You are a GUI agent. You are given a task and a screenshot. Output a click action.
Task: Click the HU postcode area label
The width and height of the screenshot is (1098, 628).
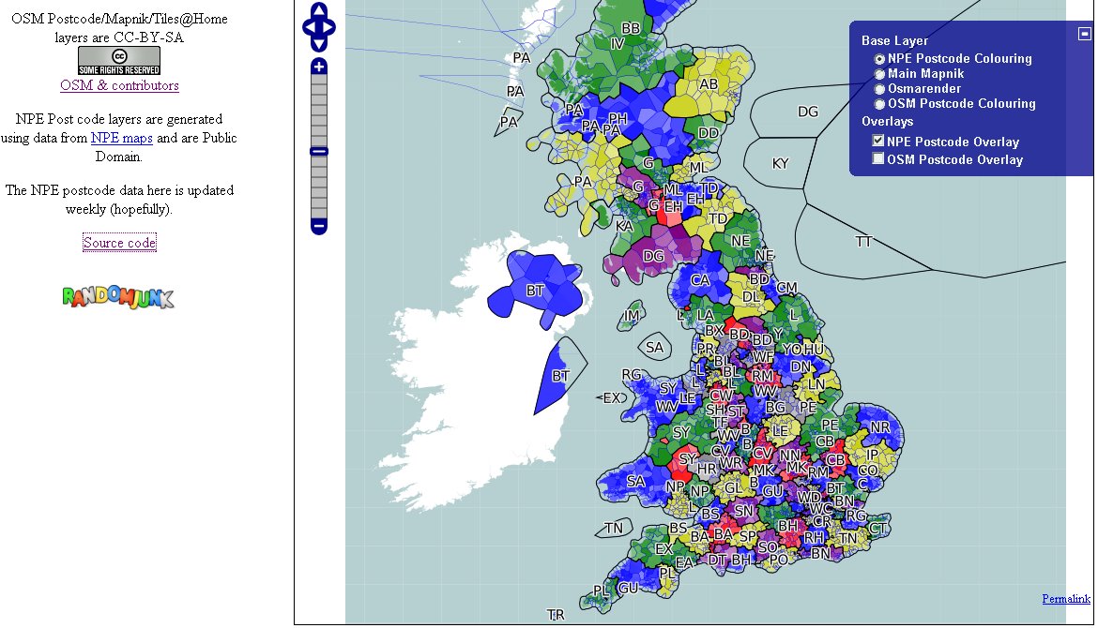[x=814, y=349]
